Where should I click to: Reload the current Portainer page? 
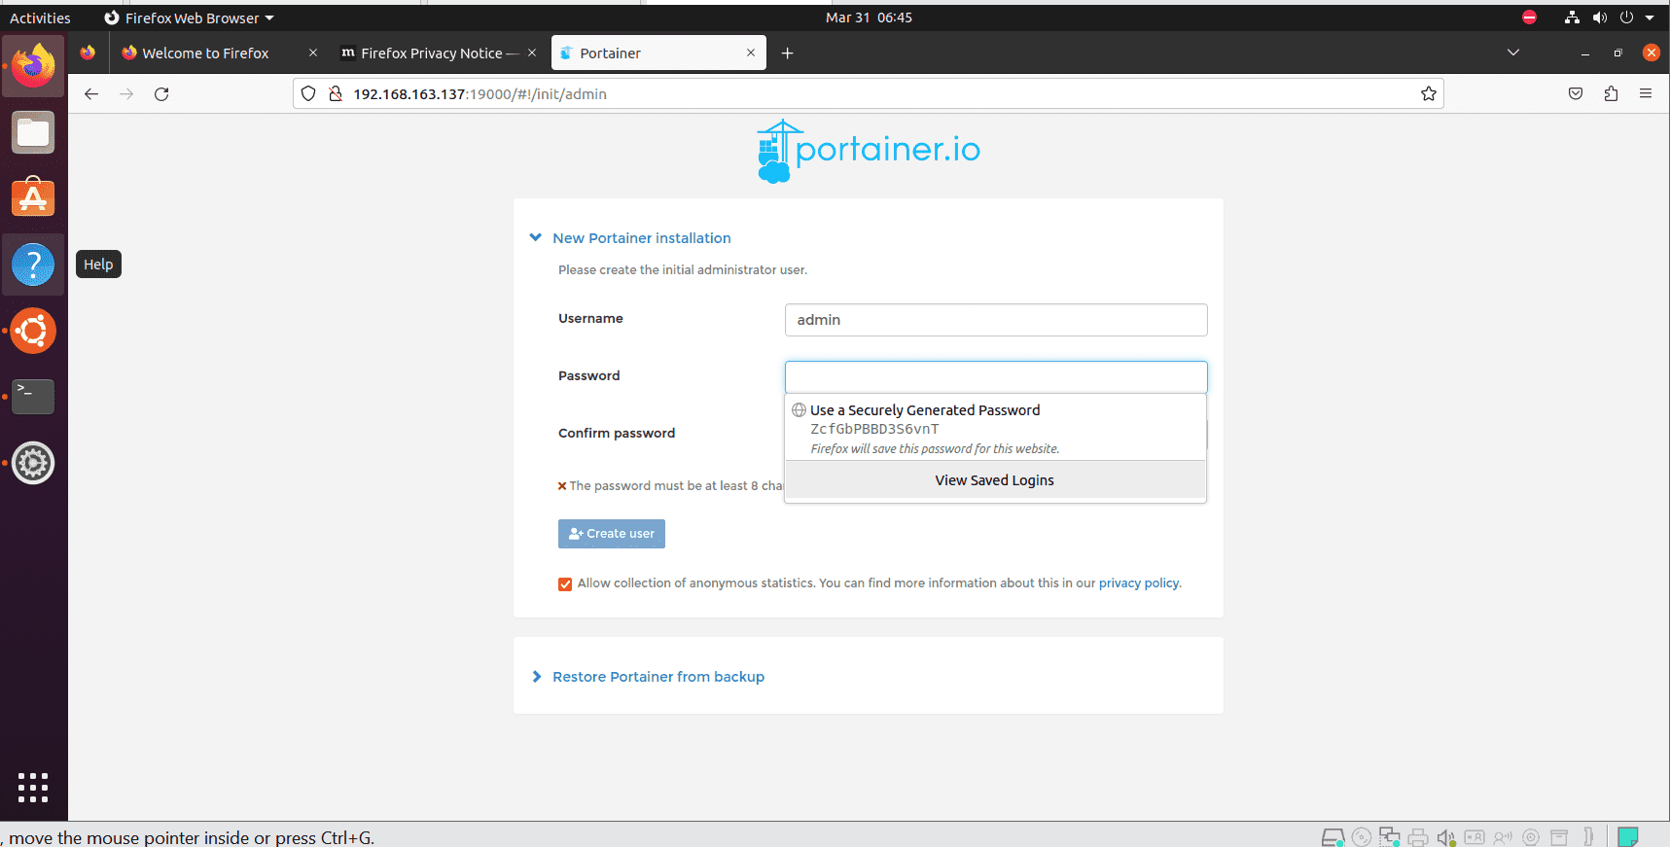click(161, 93)
